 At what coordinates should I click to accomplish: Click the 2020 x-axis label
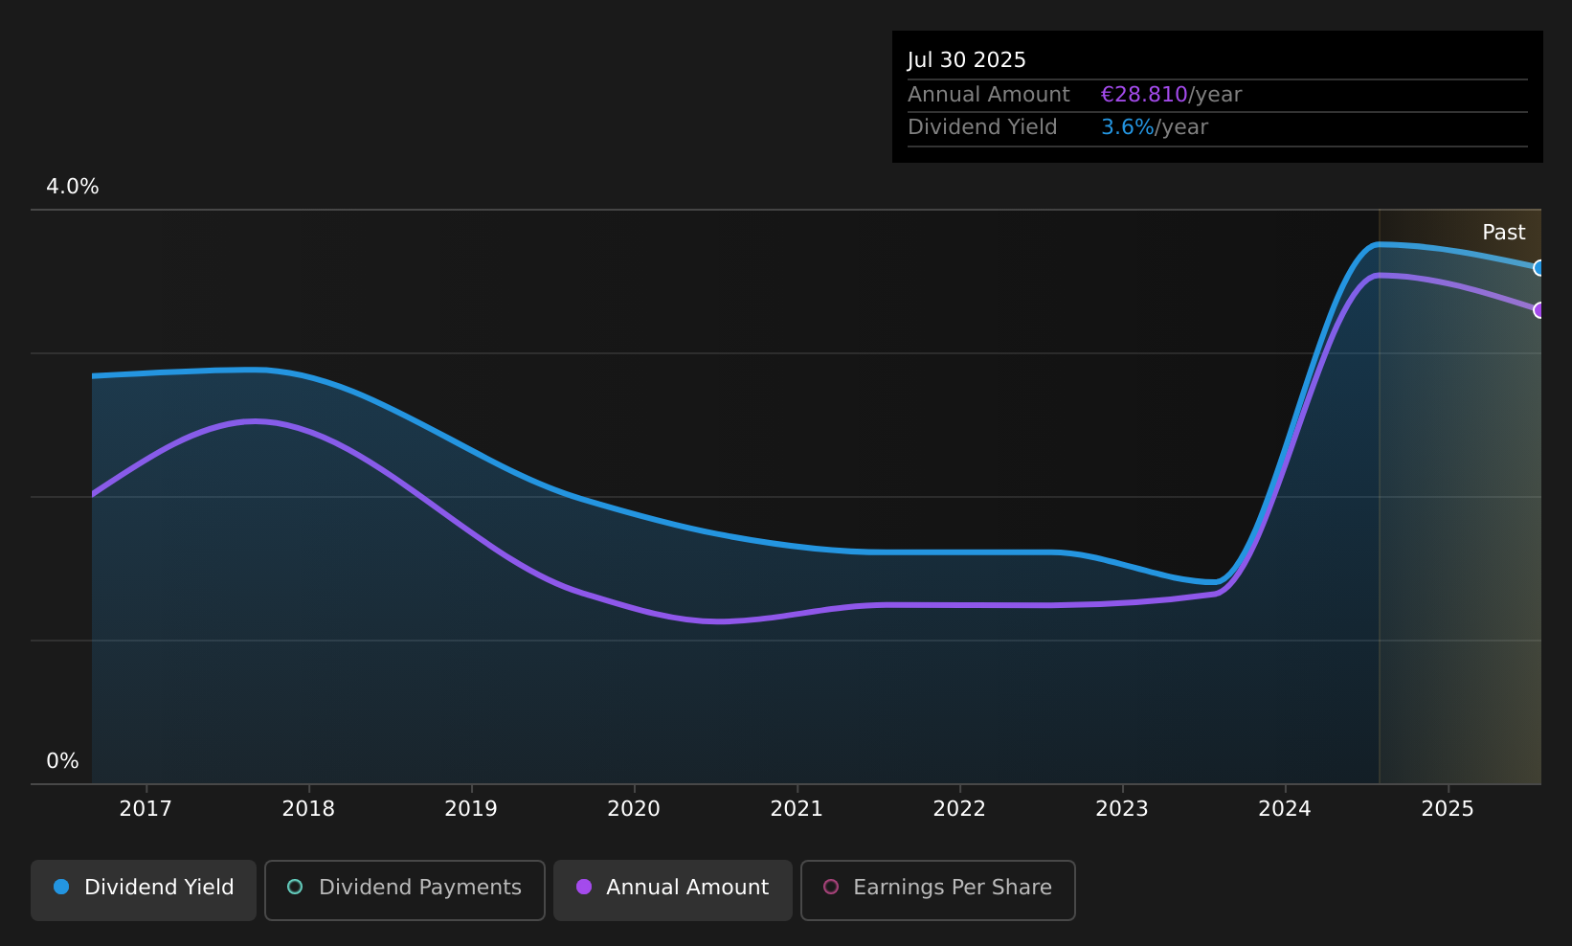click(x=634, y=809)
